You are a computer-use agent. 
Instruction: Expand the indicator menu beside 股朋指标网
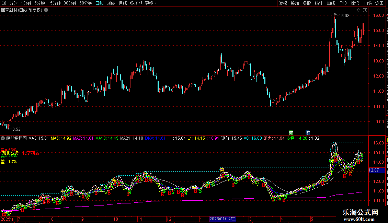coord(3,138)
